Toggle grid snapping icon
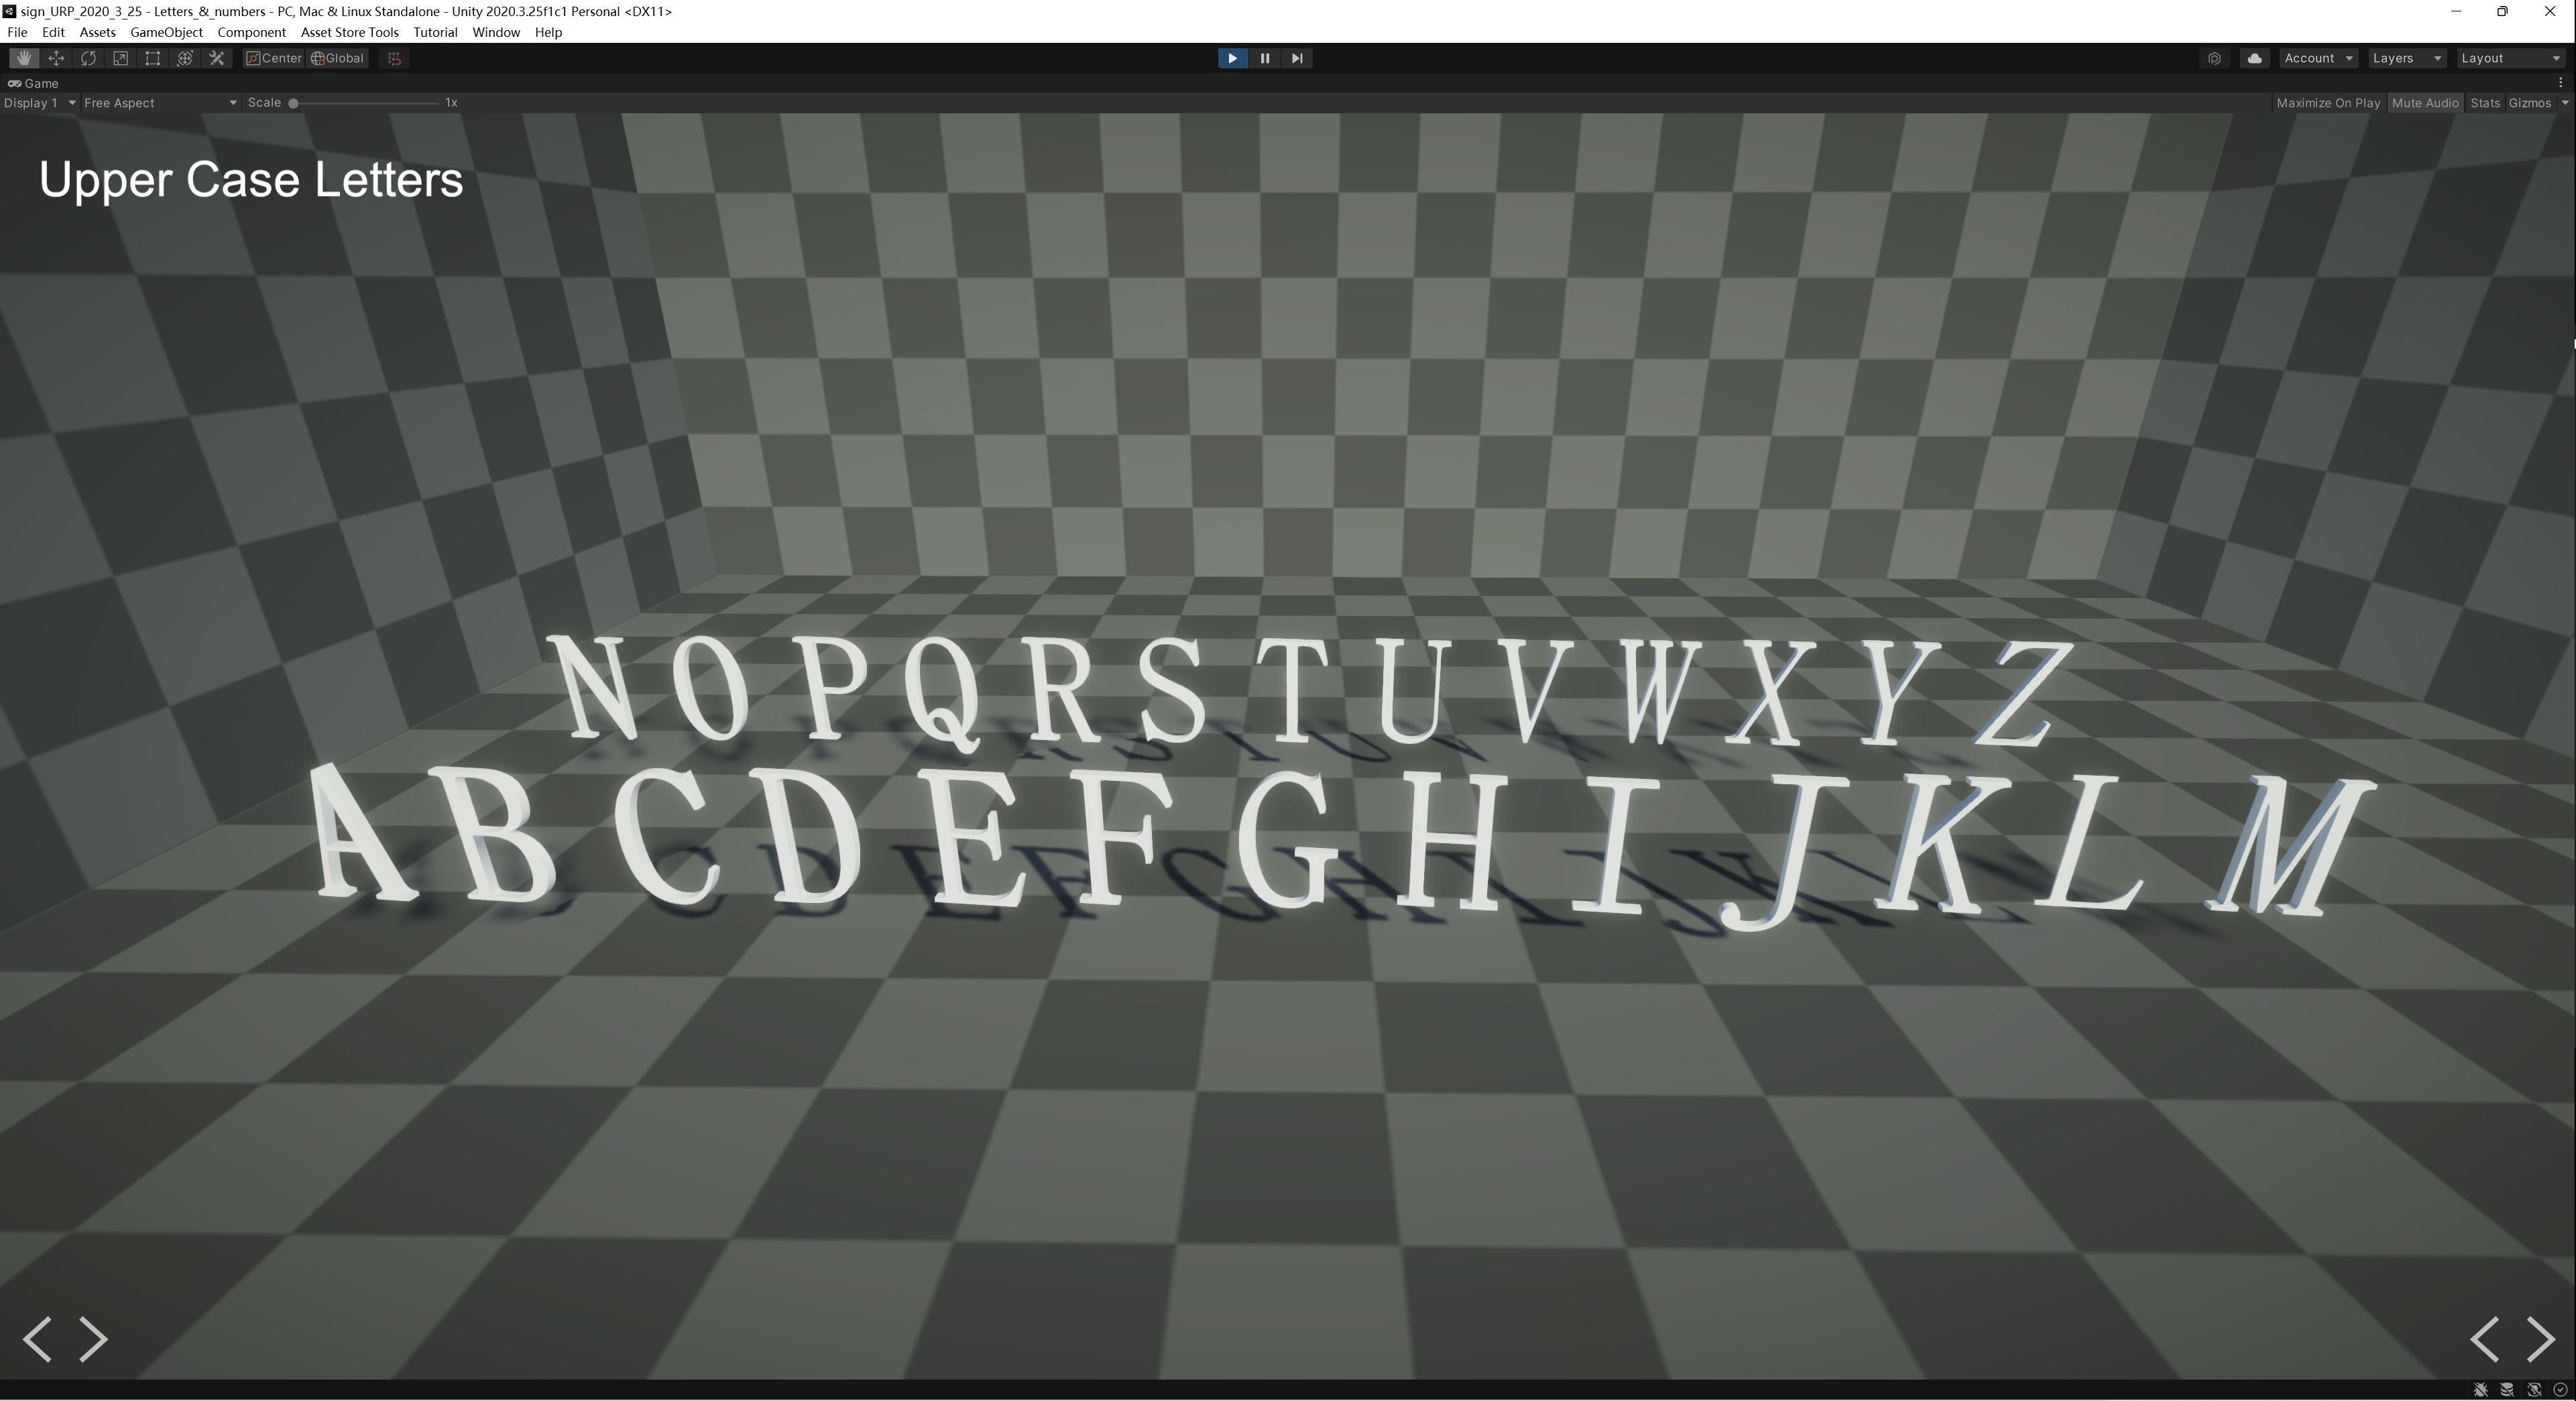This screenshot has width=2576, height=1401. (x=395, y=58)
